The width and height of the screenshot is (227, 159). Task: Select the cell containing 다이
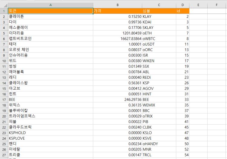click(51, 22)
